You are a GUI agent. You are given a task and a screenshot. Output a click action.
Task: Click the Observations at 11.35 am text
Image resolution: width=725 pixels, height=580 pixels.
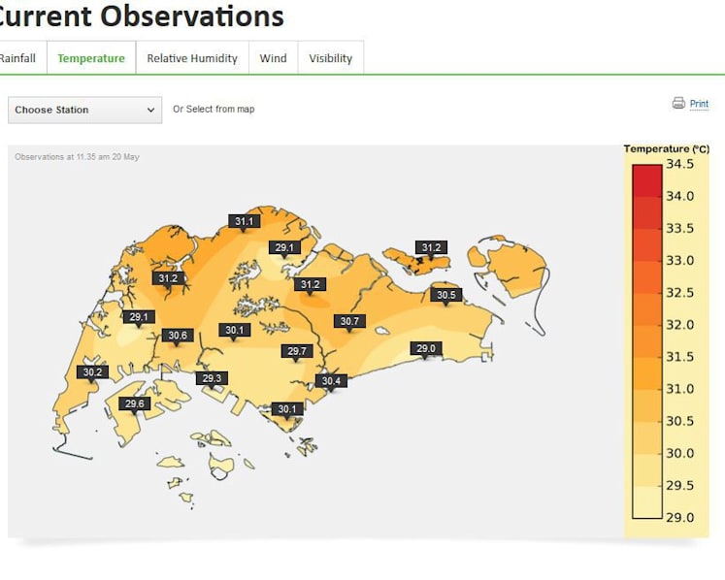coord(78,157)
